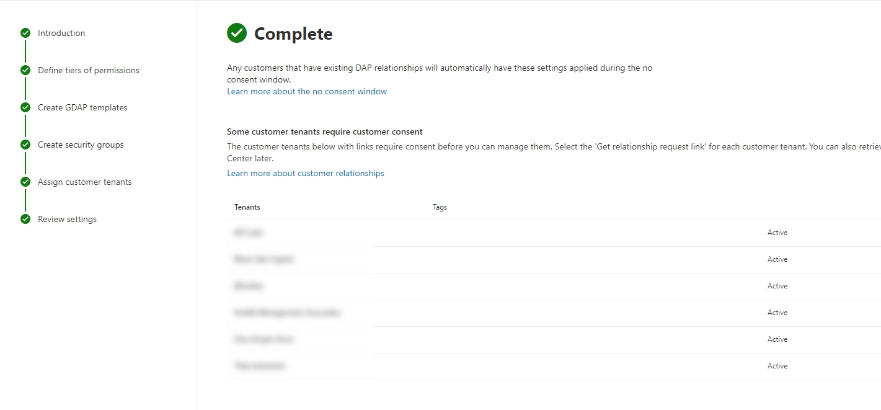The width and height of the screenshot is (881, 410).
Task: Select the Assign customer tenants step
Action: click(85, 182)
